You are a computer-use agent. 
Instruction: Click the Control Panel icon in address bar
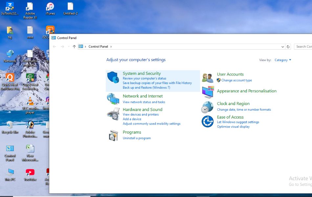(x=81, y=46)
